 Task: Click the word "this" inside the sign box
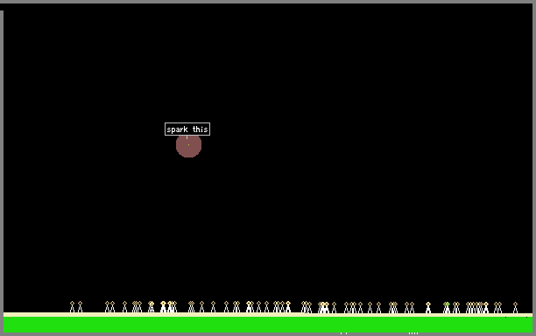click(200, 129)
